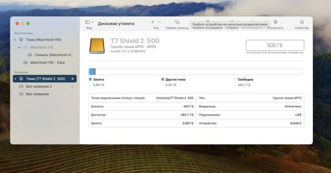The image size is (331, 173).
Task: Click the large yellow external drive icon
Action: [97, 46]
